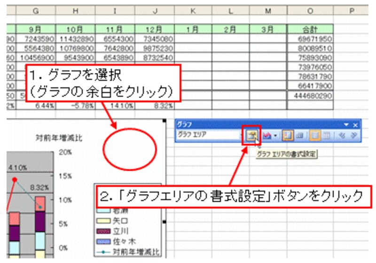
Task: Click the 10月 header cell
Action: tap(75, 29)
